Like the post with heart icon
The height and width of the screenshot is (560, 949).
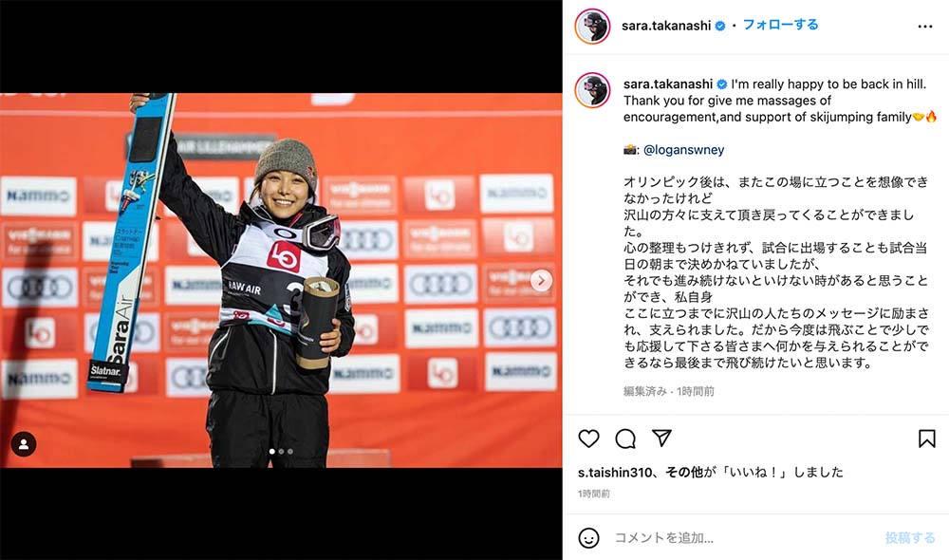[x=588, y=439]
